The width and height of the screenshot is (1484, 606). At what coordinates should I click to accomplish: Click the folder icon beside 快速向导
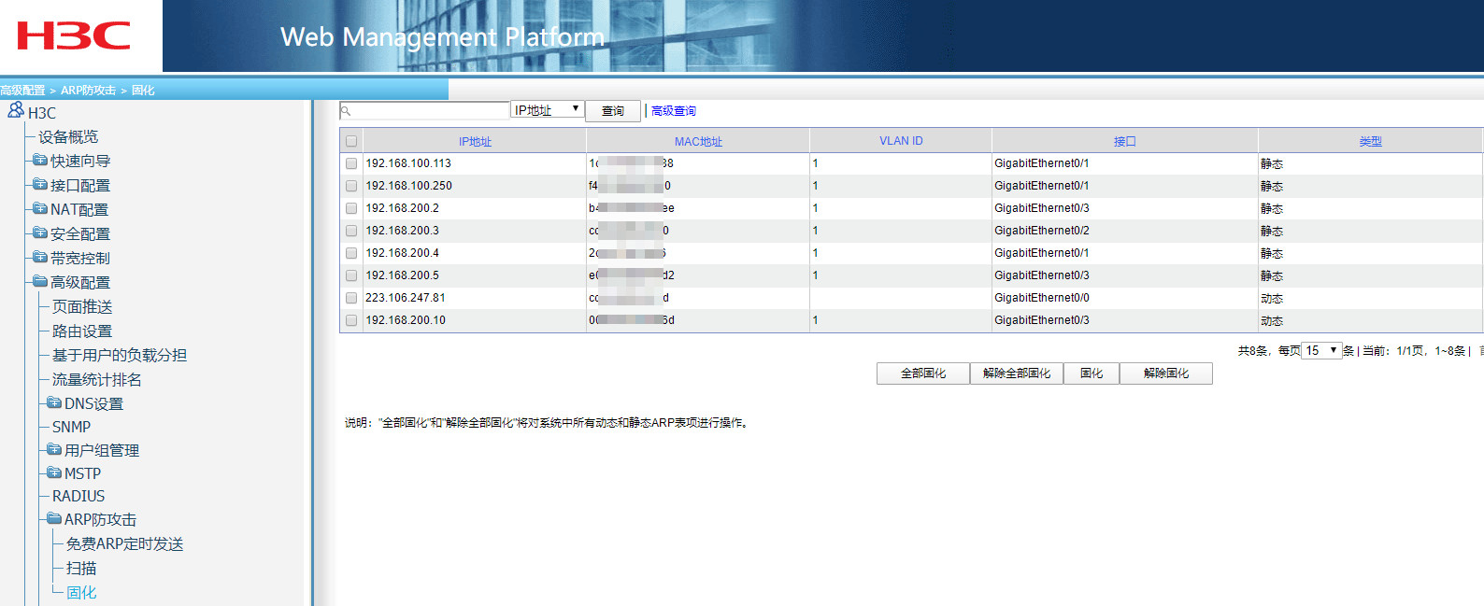(x=40, y=160)
